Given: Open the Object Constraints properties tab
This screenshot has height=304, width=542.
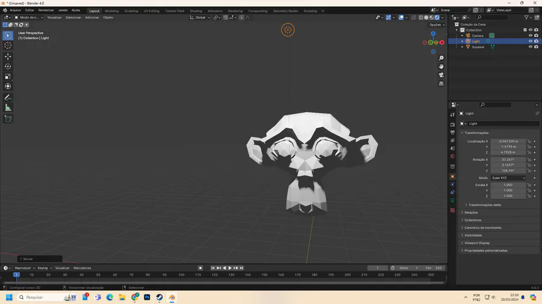Looking at the screenshot, I should pyautogui.click(x=452, y=192).
